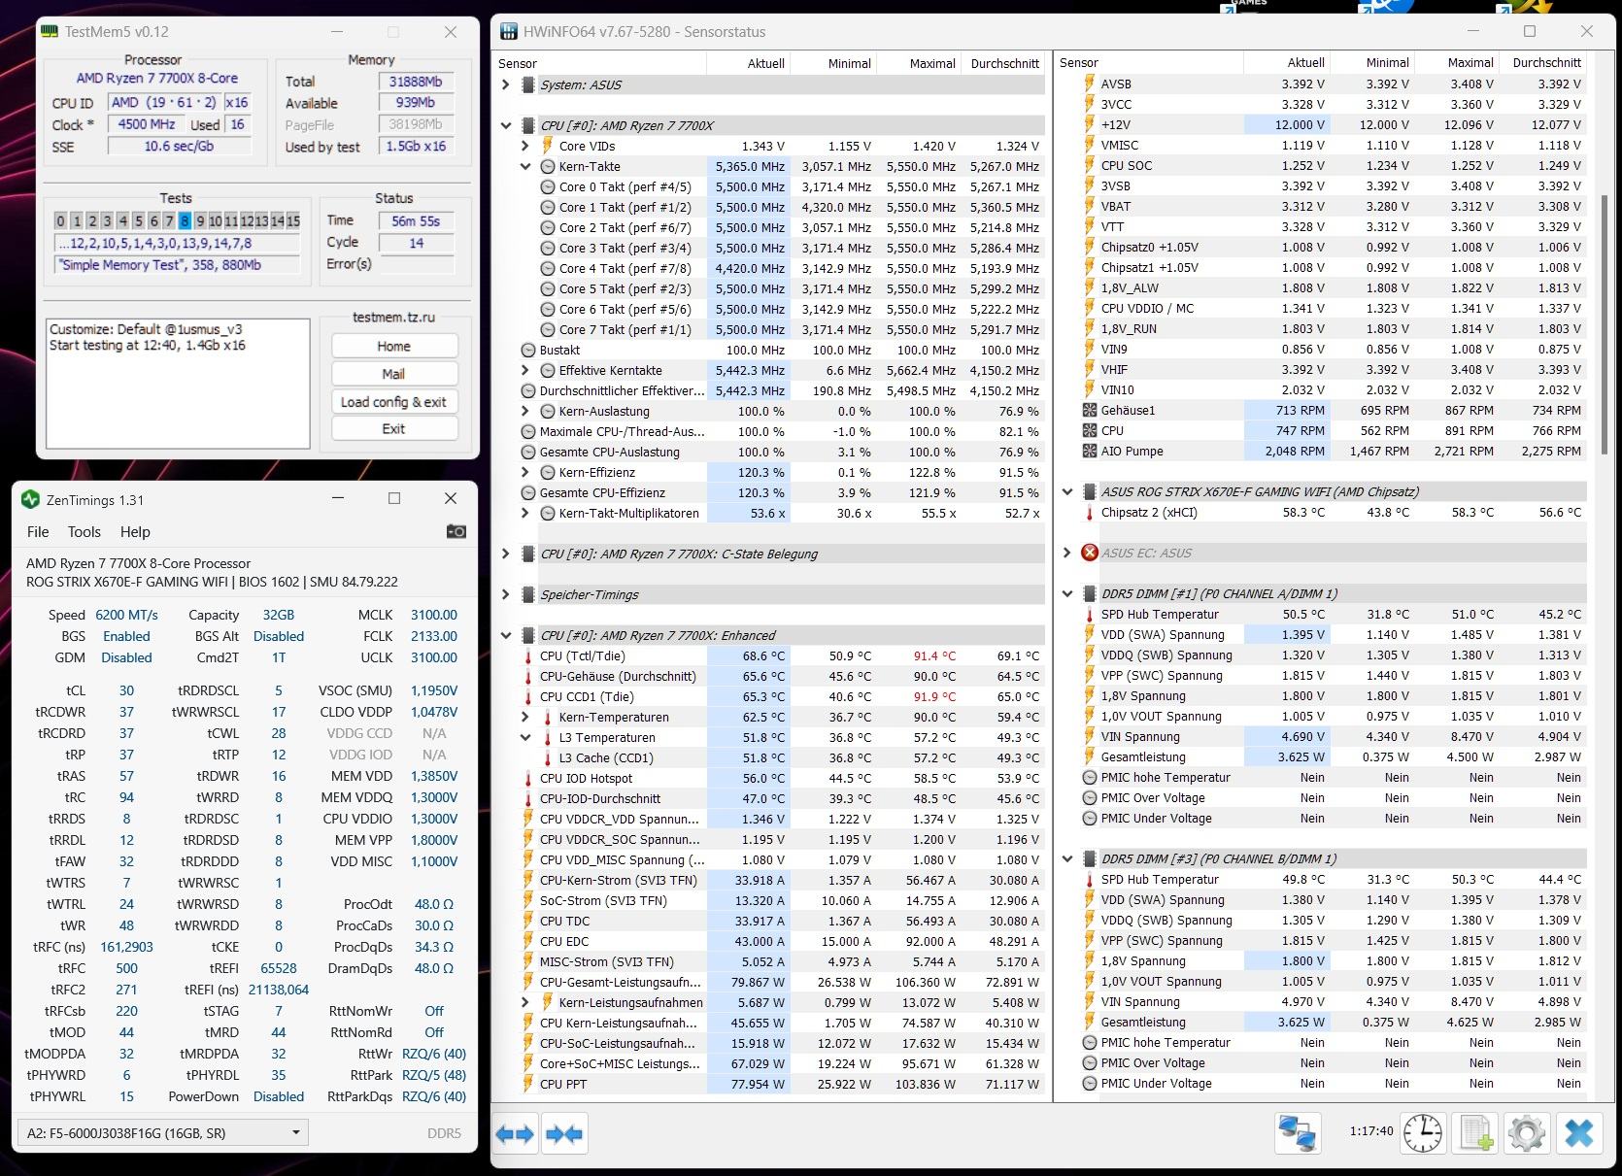Viewport: 1622px width, 1176px height.
Task: Click HWiNFO clock reset timer icon
Action: pyautogui.click(x=1423, y=1132)
